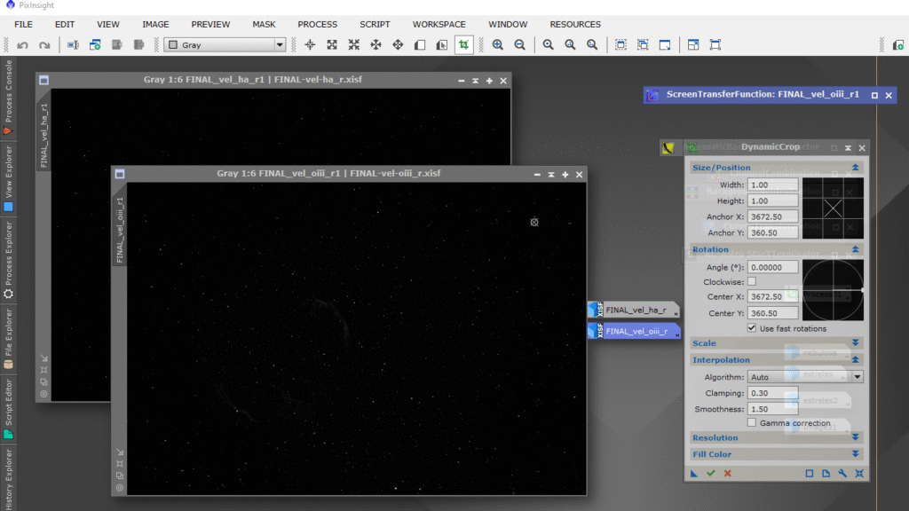Click the Clamping input field
The height and width of the screenshot is (511, 909).
[773, 393]
